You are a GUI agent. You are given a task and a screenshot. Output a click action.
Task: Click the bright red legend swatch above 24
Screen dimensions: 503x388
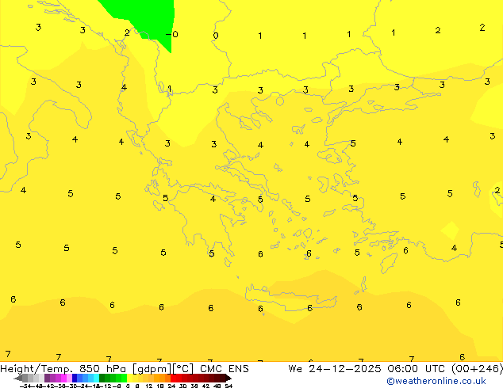point(173,378)
